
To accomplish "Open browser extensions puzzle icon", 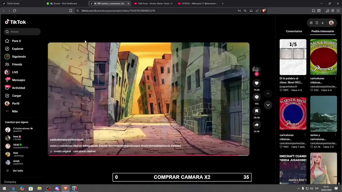I will [313, 11].
